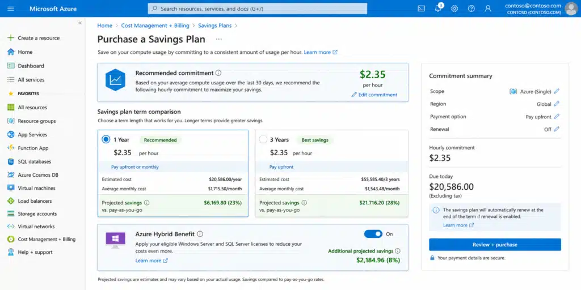Click the Load balancers icon
The height and width of the screenshot is (290, 581).
point(11,201)
